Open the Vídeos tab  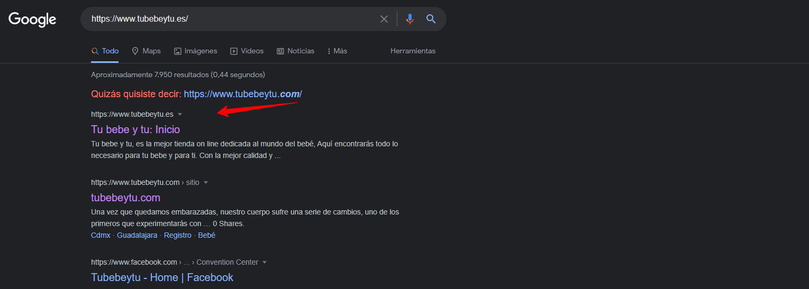coord(247,51)
